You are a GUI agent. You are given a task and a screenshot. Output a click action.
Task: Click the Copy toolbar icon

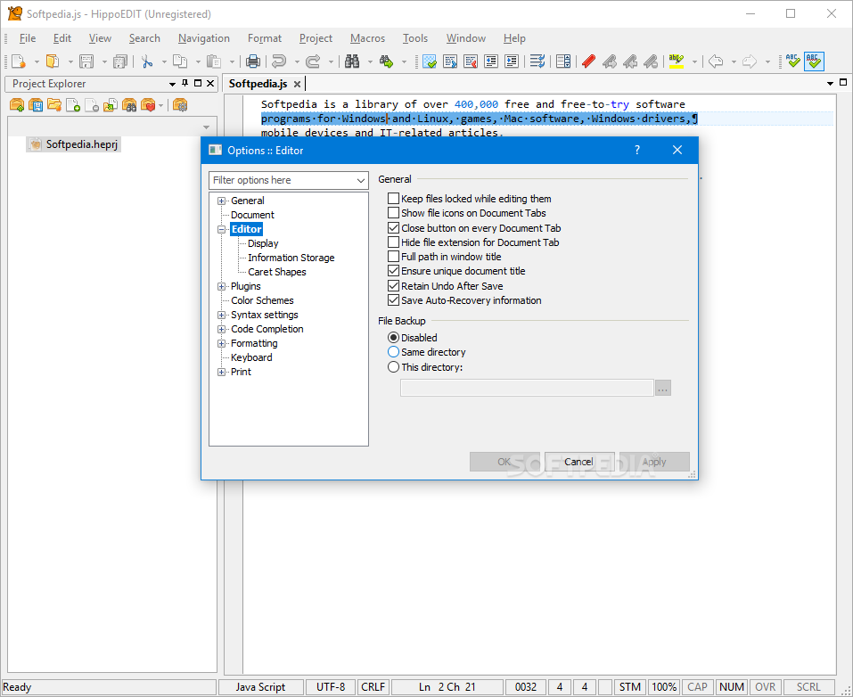180,61
